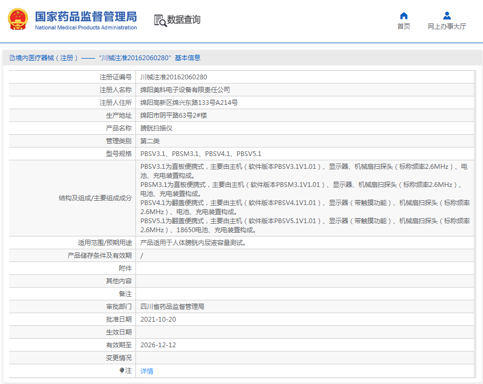Click the approval date 2021-10-20 cell
Viewport: 483px width, 384px height.
click(158, 320)
